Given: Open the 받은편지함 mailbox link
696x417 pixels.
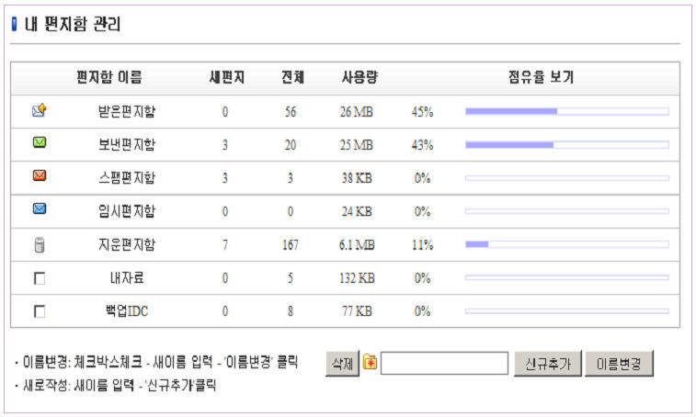Looking at the screenshot, I should click(126, 112).
